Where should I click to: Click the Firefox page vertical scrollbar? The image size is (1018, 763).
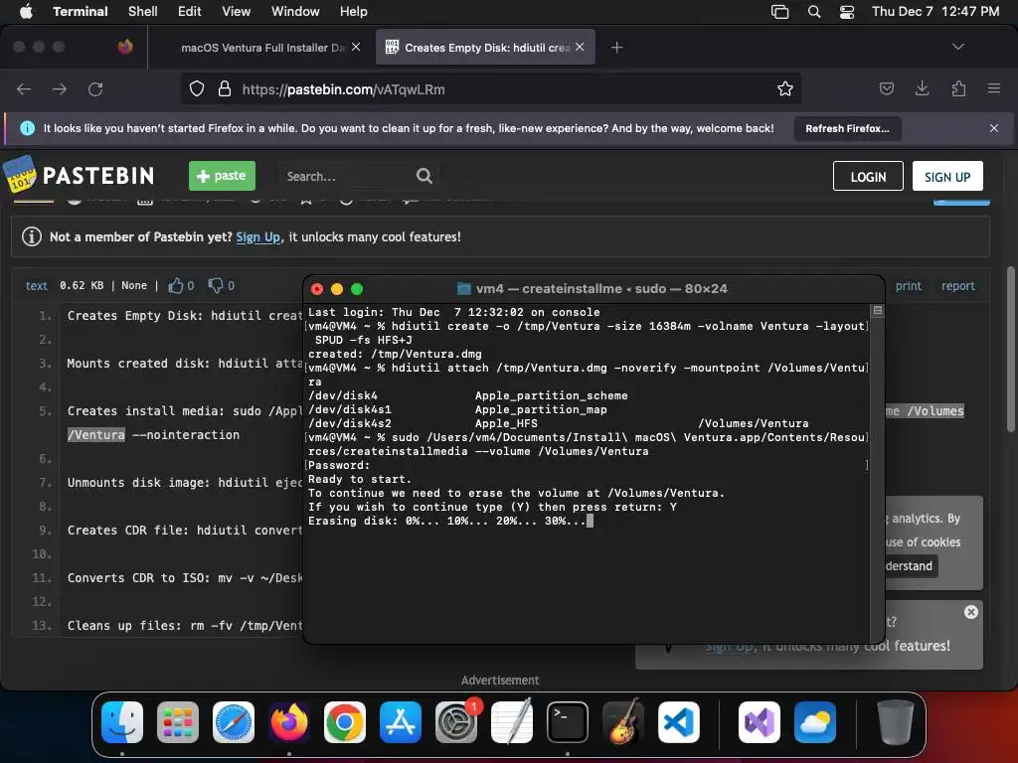pos(1010,349)
